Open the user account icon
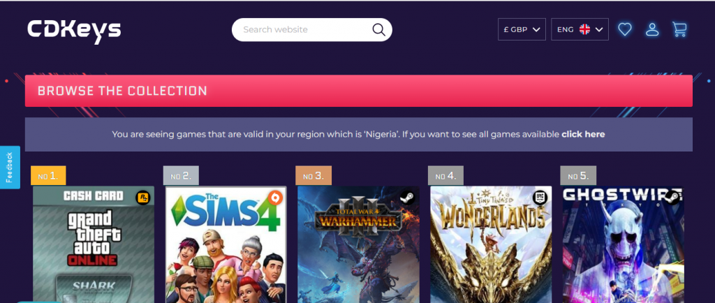715x303 pixels. (x=652, y=29)
